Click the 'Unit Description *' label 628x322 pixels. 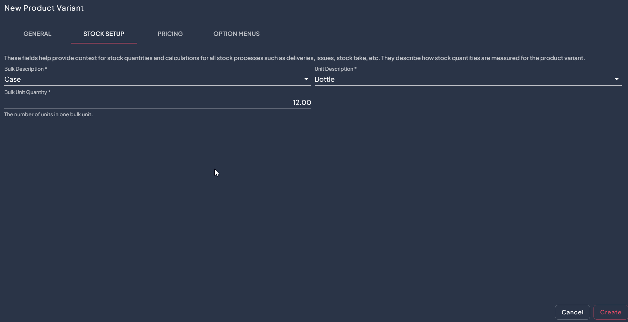pyautogui.click(x=335, y=69)
